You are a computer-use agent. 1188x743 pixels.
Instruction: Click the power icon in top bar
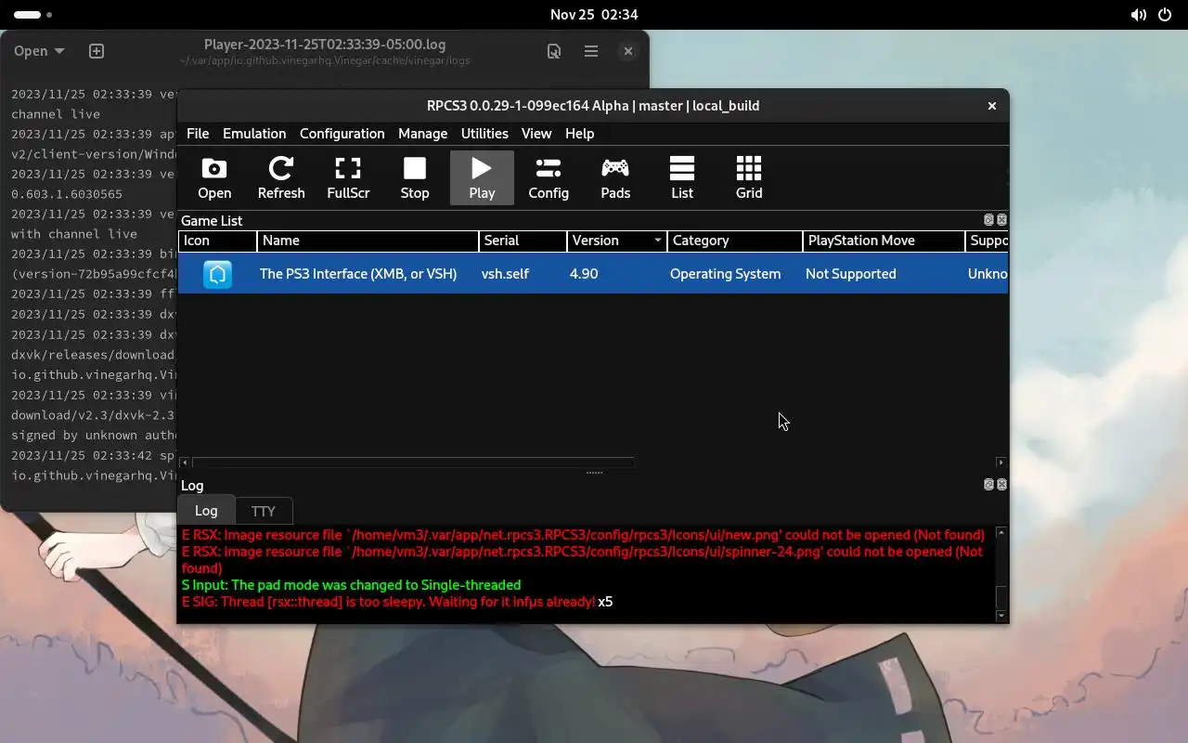pyautogui.click(x=1165, y=15)
